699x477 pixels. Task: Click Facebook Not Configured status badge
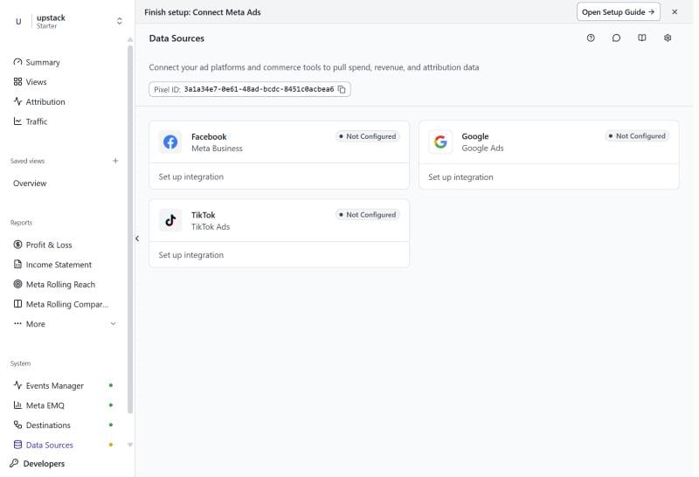tap(368, 136)
